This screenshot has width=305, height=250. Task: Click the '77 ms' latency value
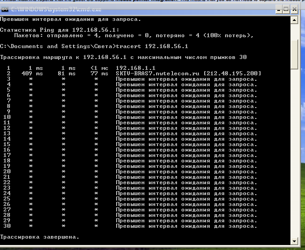point(99,74)
